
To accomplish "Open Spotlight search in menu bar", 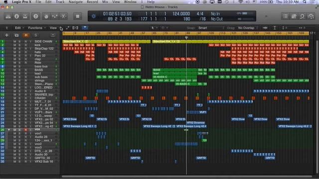I will coord(305,2).
